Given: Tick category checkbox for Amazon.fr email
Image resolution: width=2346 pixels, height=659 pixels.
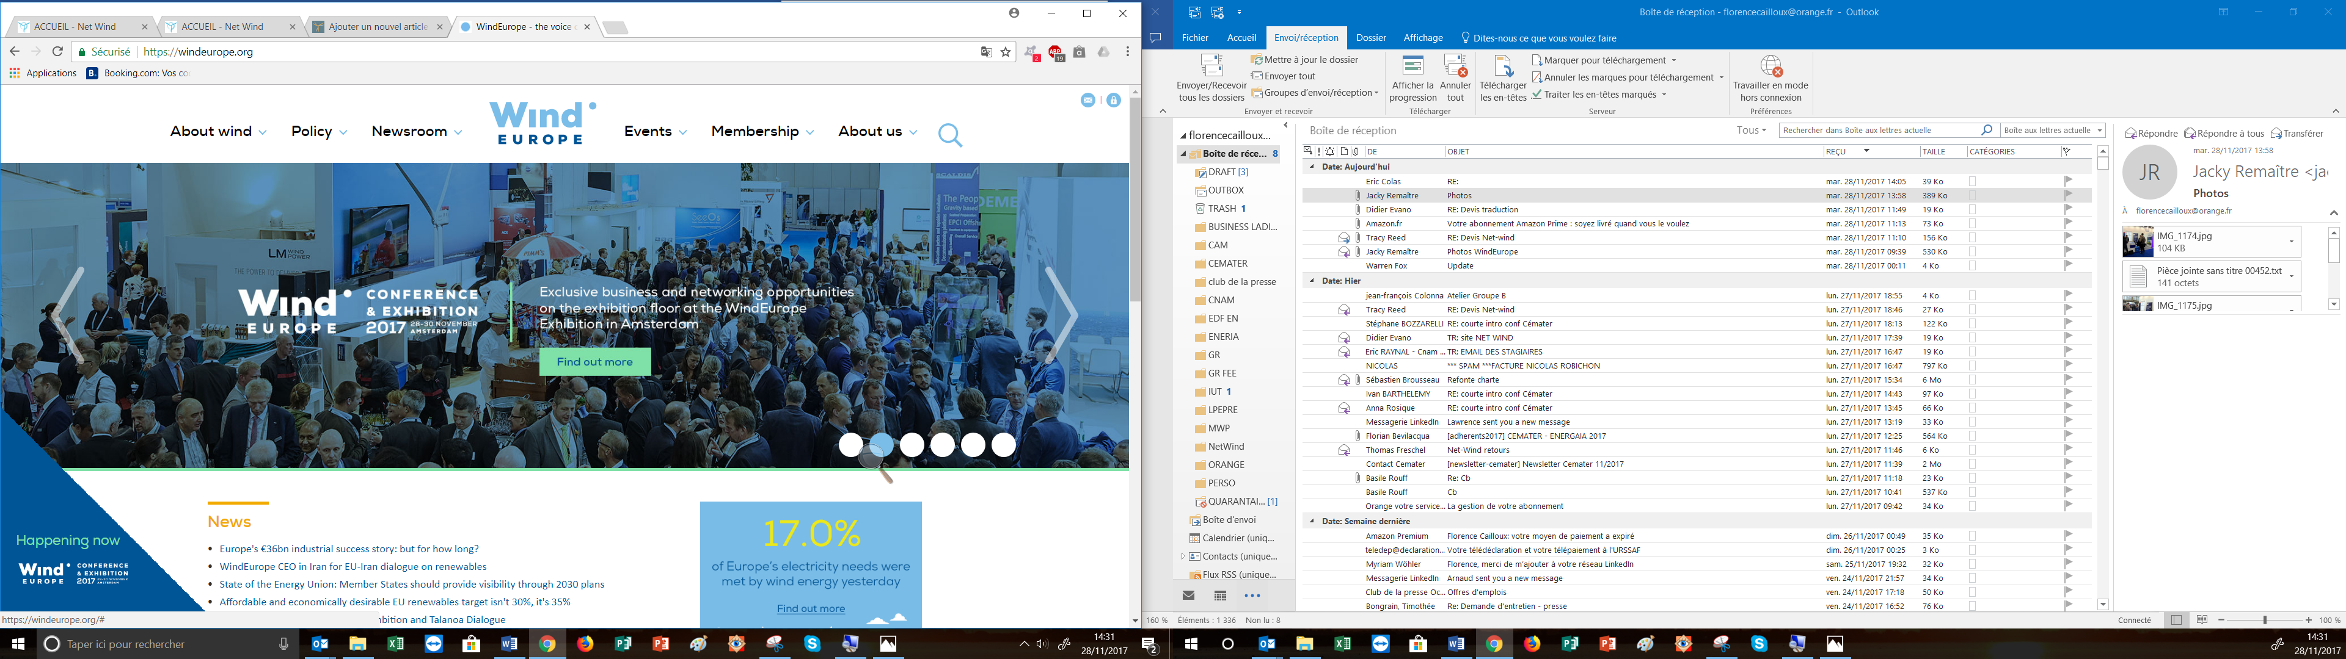Looking at the screenshot, I should (1973, 224).
